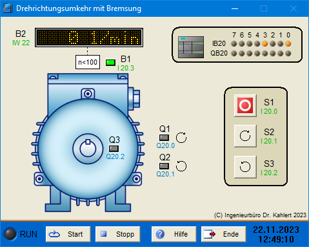Click the green B1 sensor indicator
The image size is (309, 247).
click(110, 63)
